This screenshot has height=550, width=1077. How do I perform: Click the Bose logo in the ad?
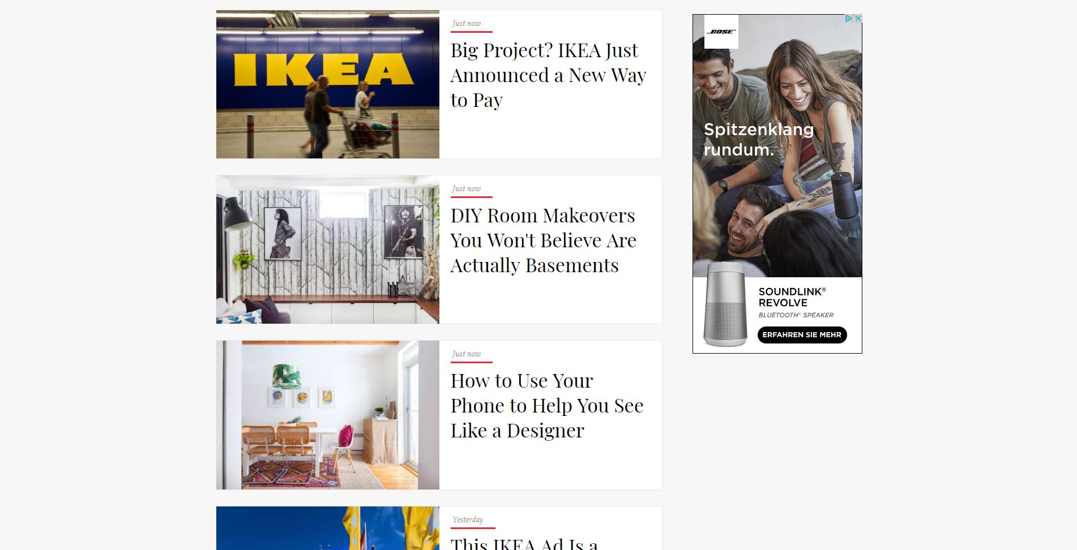pyautogui.click(x=721, y=32)
